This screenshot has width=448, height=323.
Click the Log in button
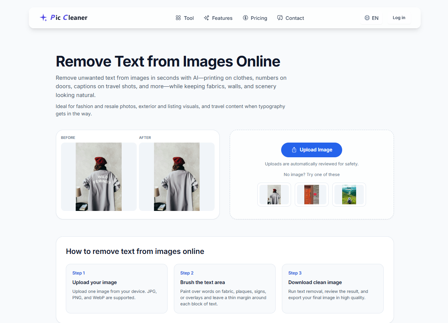399,17
